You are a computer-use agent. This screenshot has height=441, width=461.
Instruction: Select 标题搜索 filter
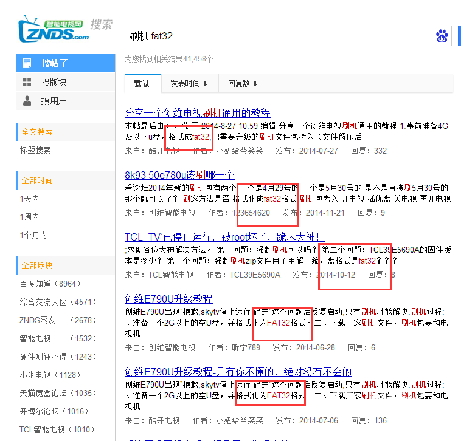tap(35, 150)
